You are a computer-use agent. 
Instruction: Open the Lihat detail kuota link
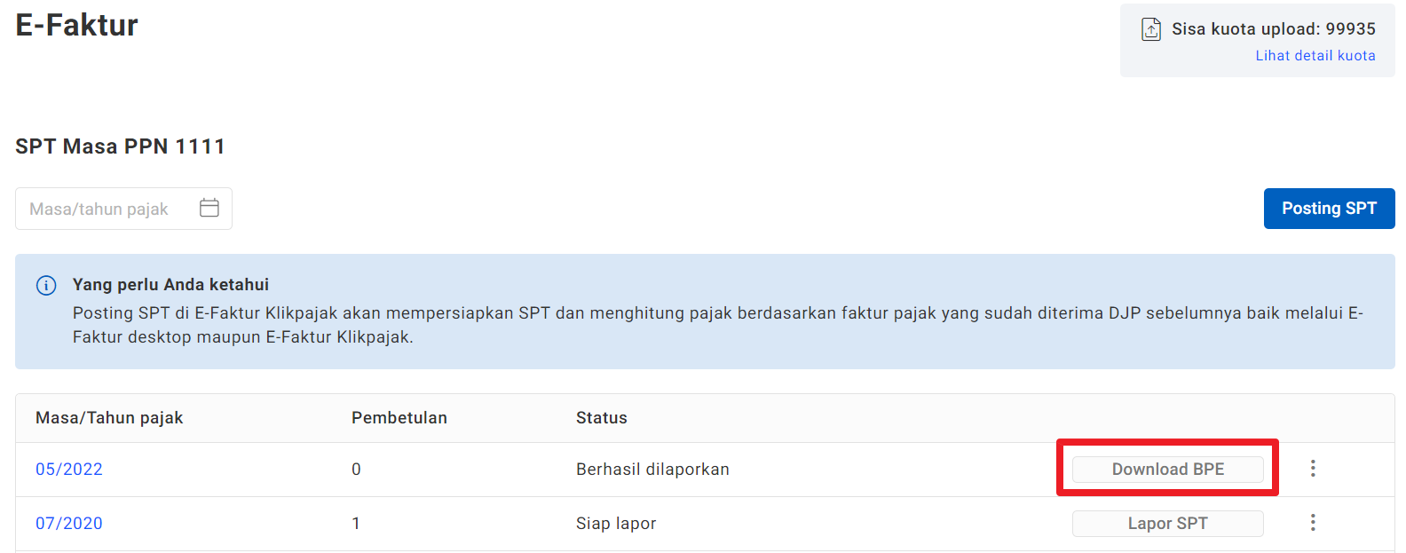1315,55
